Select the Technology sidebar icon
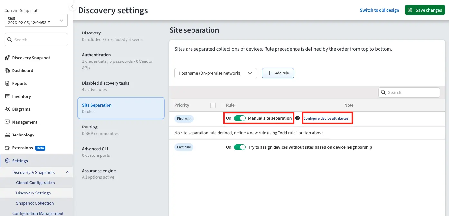This screenshot has height=216, width=449. pyautogui.click(x=7, y=135)
